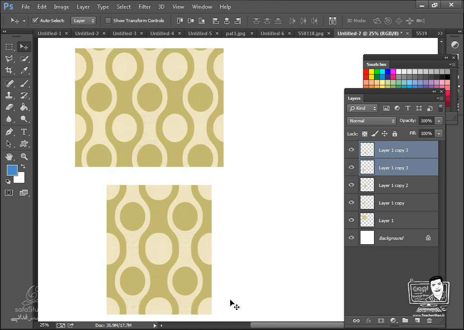
Task: Toggle Quick Mask mode
Action: pos(9,193)
